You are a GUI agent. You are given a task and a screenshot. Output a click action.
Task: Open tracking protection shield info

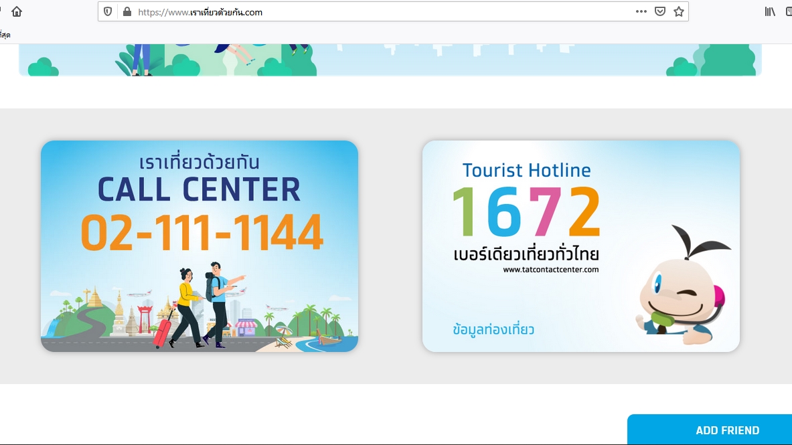108,11
